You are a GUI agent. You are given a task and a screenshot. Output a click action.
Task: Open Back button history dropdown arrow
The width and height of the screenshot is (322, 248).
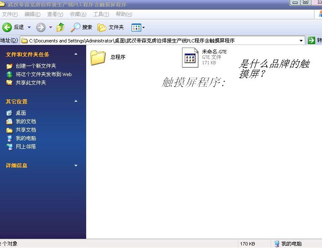coord(29,27)
